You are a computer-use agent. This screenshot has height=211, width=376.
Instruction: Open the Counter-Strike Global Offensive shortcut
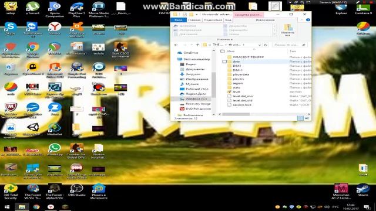[77, 151]
